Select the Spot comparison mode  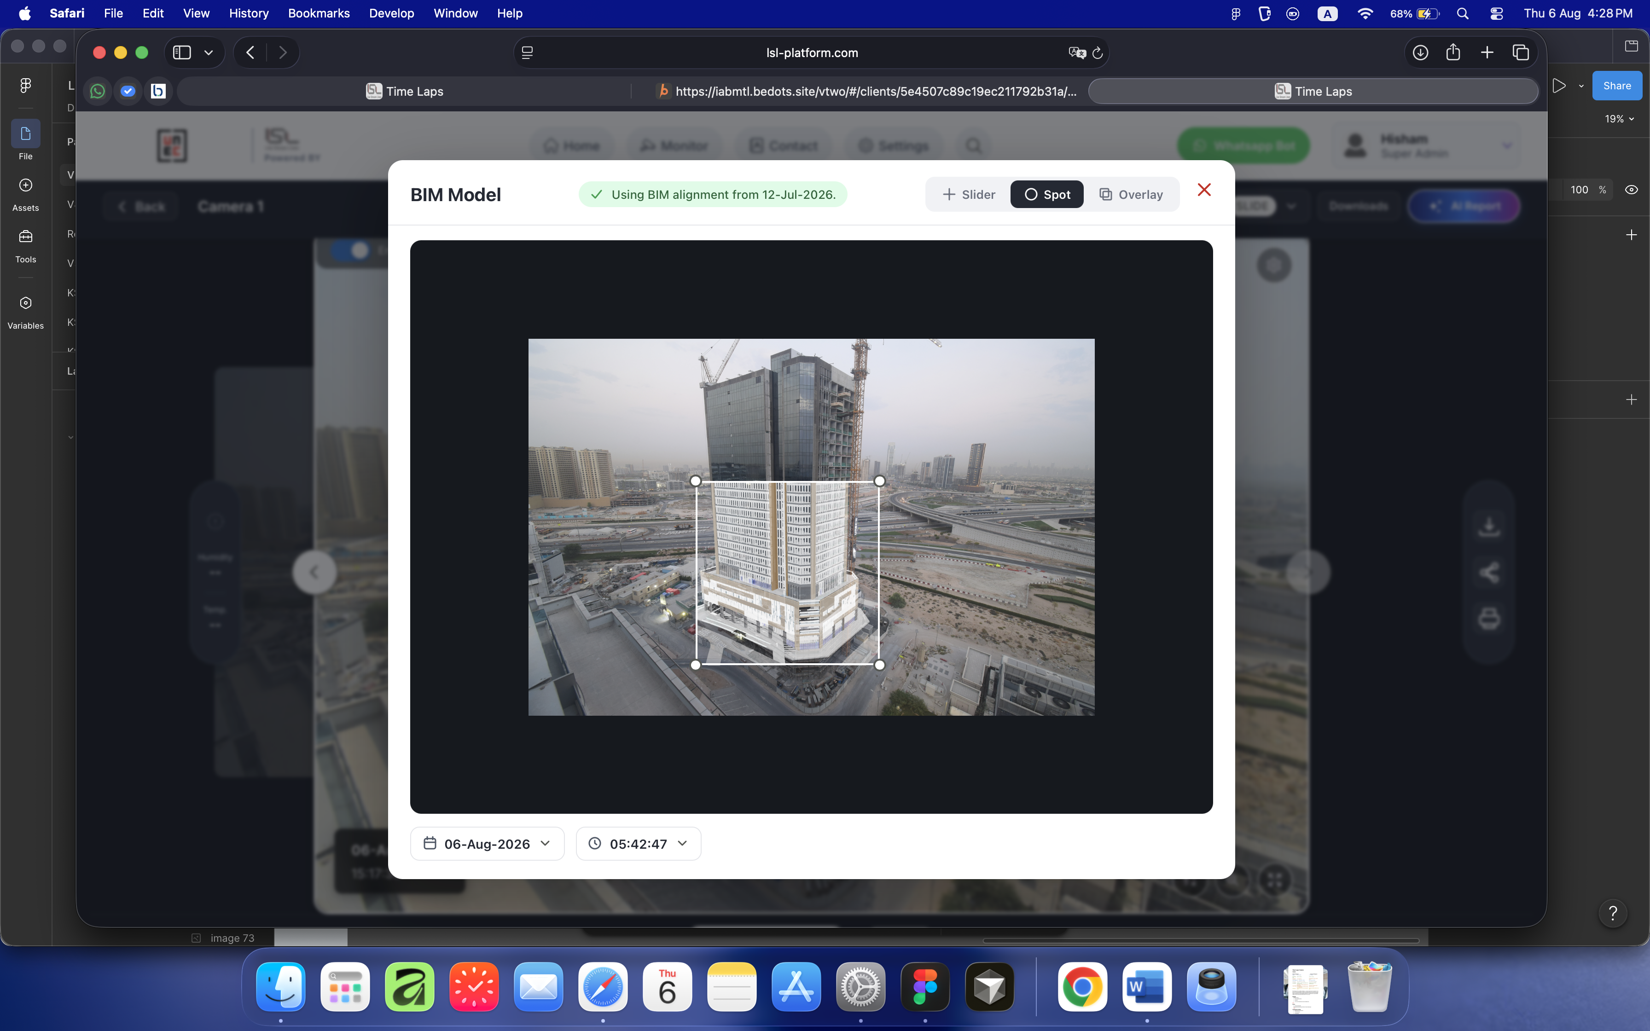[x=1046, y=194]
